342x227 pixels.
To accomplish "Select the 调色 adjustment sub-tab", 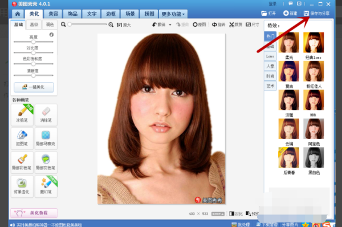I will point(50,25).
